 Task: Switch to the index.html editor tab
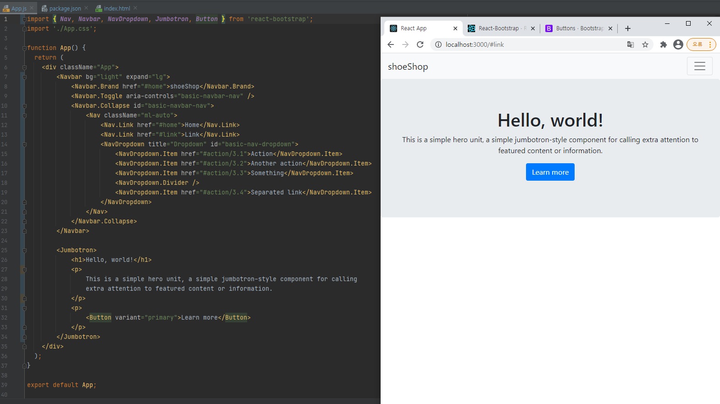(x=116, y=8)
